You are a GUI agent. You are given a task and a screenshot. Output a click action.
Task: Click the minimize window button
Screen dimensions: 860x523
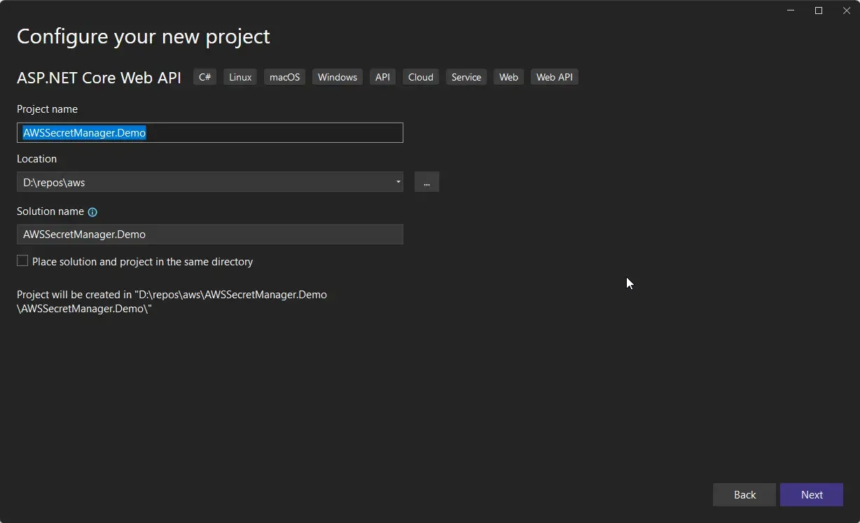(790, 11)
